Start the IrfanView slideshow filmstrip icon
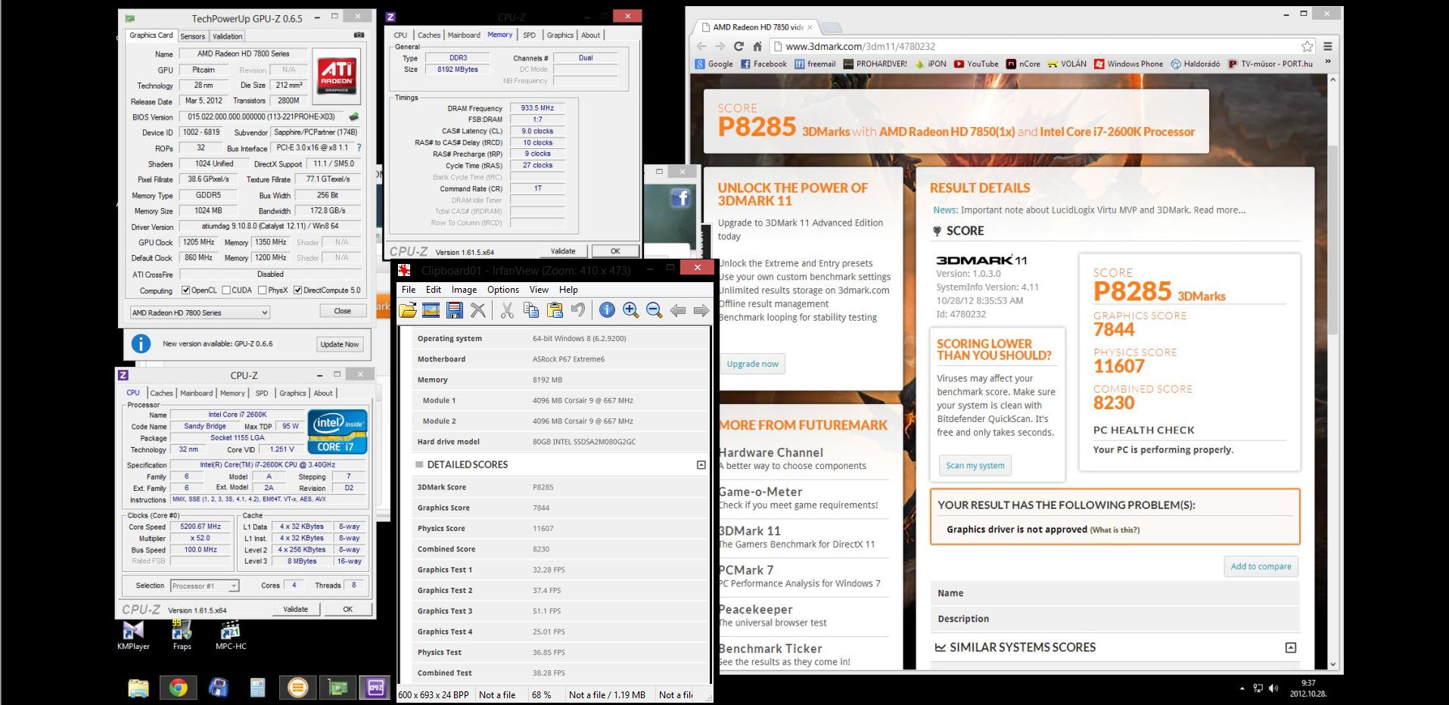The width and height of the screenshot is (1449, 705). tap(431, 309)
